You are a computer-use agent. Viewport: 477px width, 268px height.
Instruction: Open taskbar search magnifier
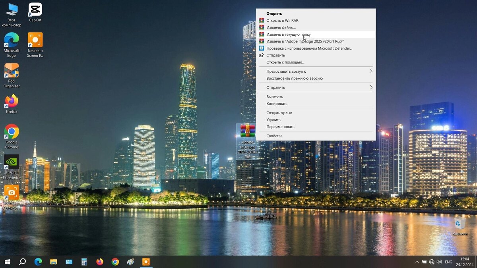pos(23,262)
